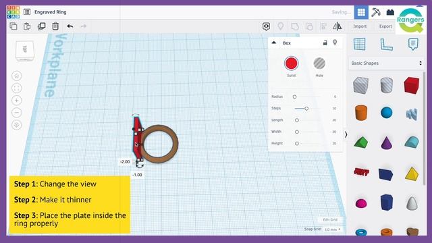Hide the selected Box shape

click(x=335, y=43)
